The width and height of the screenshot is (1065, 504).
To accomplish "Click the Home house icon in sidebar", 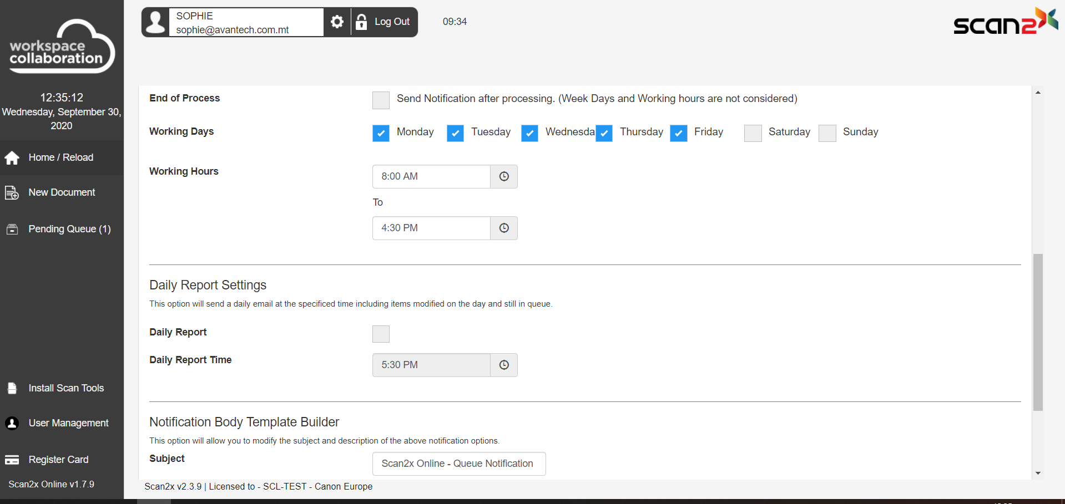I will (12, 158).
